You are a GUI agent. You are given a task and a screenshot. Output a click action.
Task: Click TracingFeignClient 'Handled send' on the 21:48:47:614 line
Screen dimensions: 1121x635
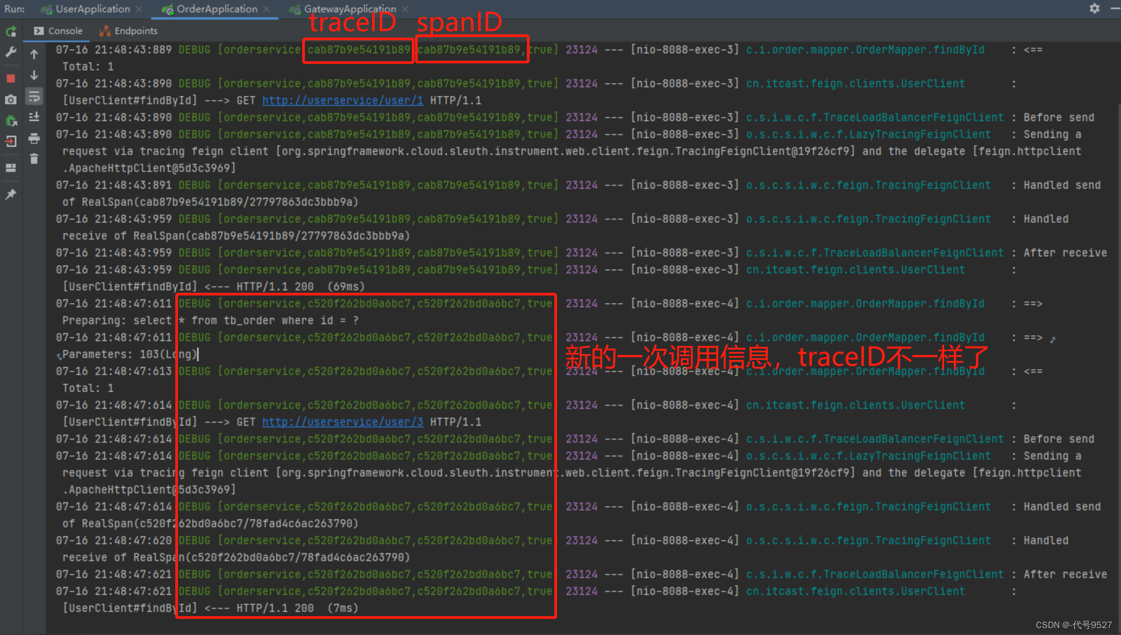pos(1062,507)
